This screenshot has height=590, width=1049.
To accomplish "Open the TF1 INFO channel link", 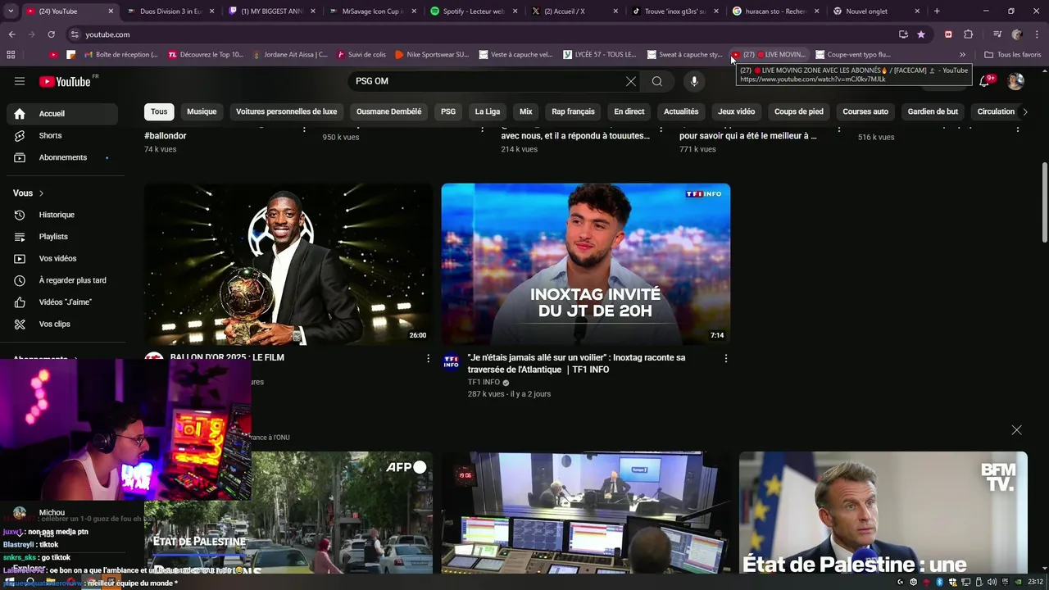I will [x=484, y=383].
